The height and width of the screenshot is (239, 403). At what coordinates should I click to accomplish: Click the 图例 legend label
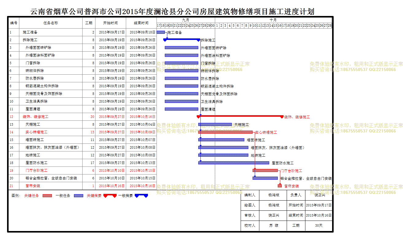[16, 195]
